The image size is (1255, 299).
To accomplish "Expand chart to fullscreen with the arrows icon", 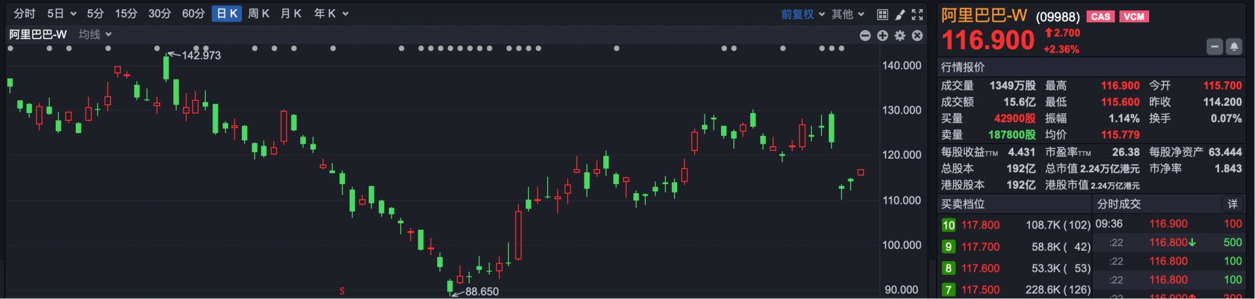I will point(917,14).
